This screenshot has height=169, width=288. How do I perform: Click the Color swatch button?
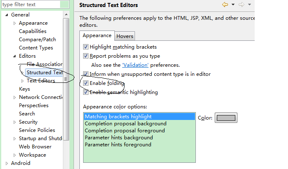pyautogui.click(x=226, y=118)
